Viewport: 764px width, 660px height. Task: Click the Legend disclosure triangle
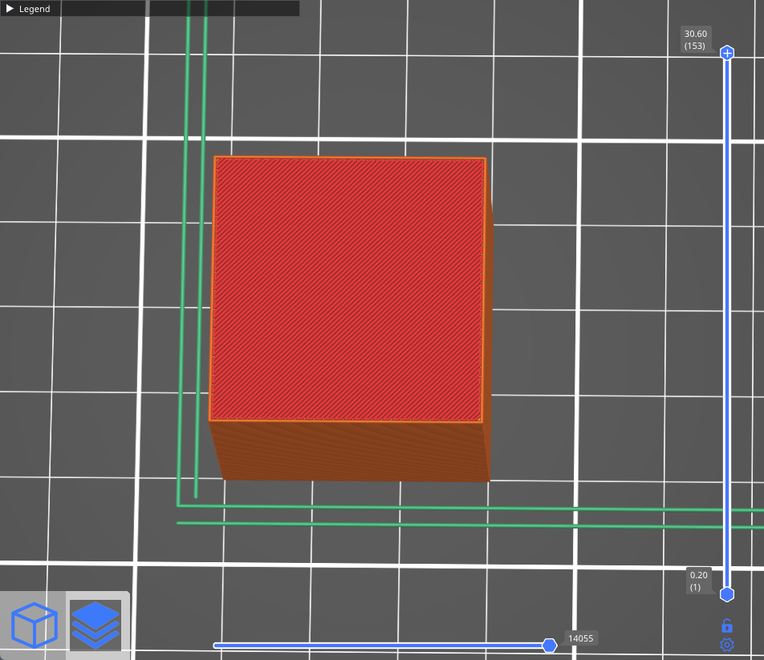coord(10,9)
